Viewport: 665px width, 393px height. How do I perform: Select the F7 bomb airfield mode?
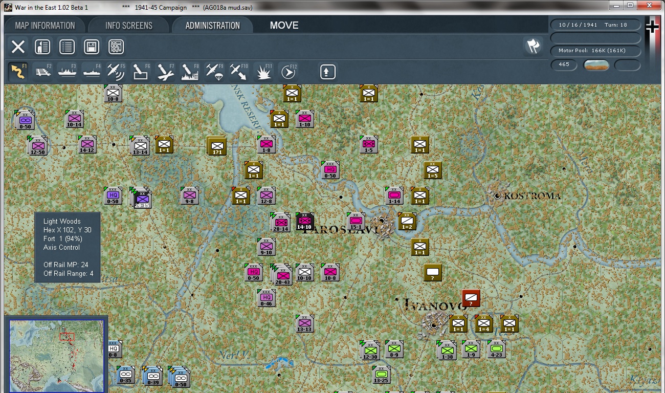(x=165, y=71)
